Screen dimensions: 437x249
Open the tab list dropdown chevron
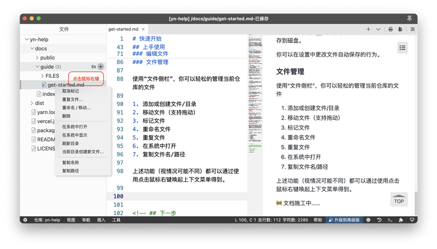[378, 29]
